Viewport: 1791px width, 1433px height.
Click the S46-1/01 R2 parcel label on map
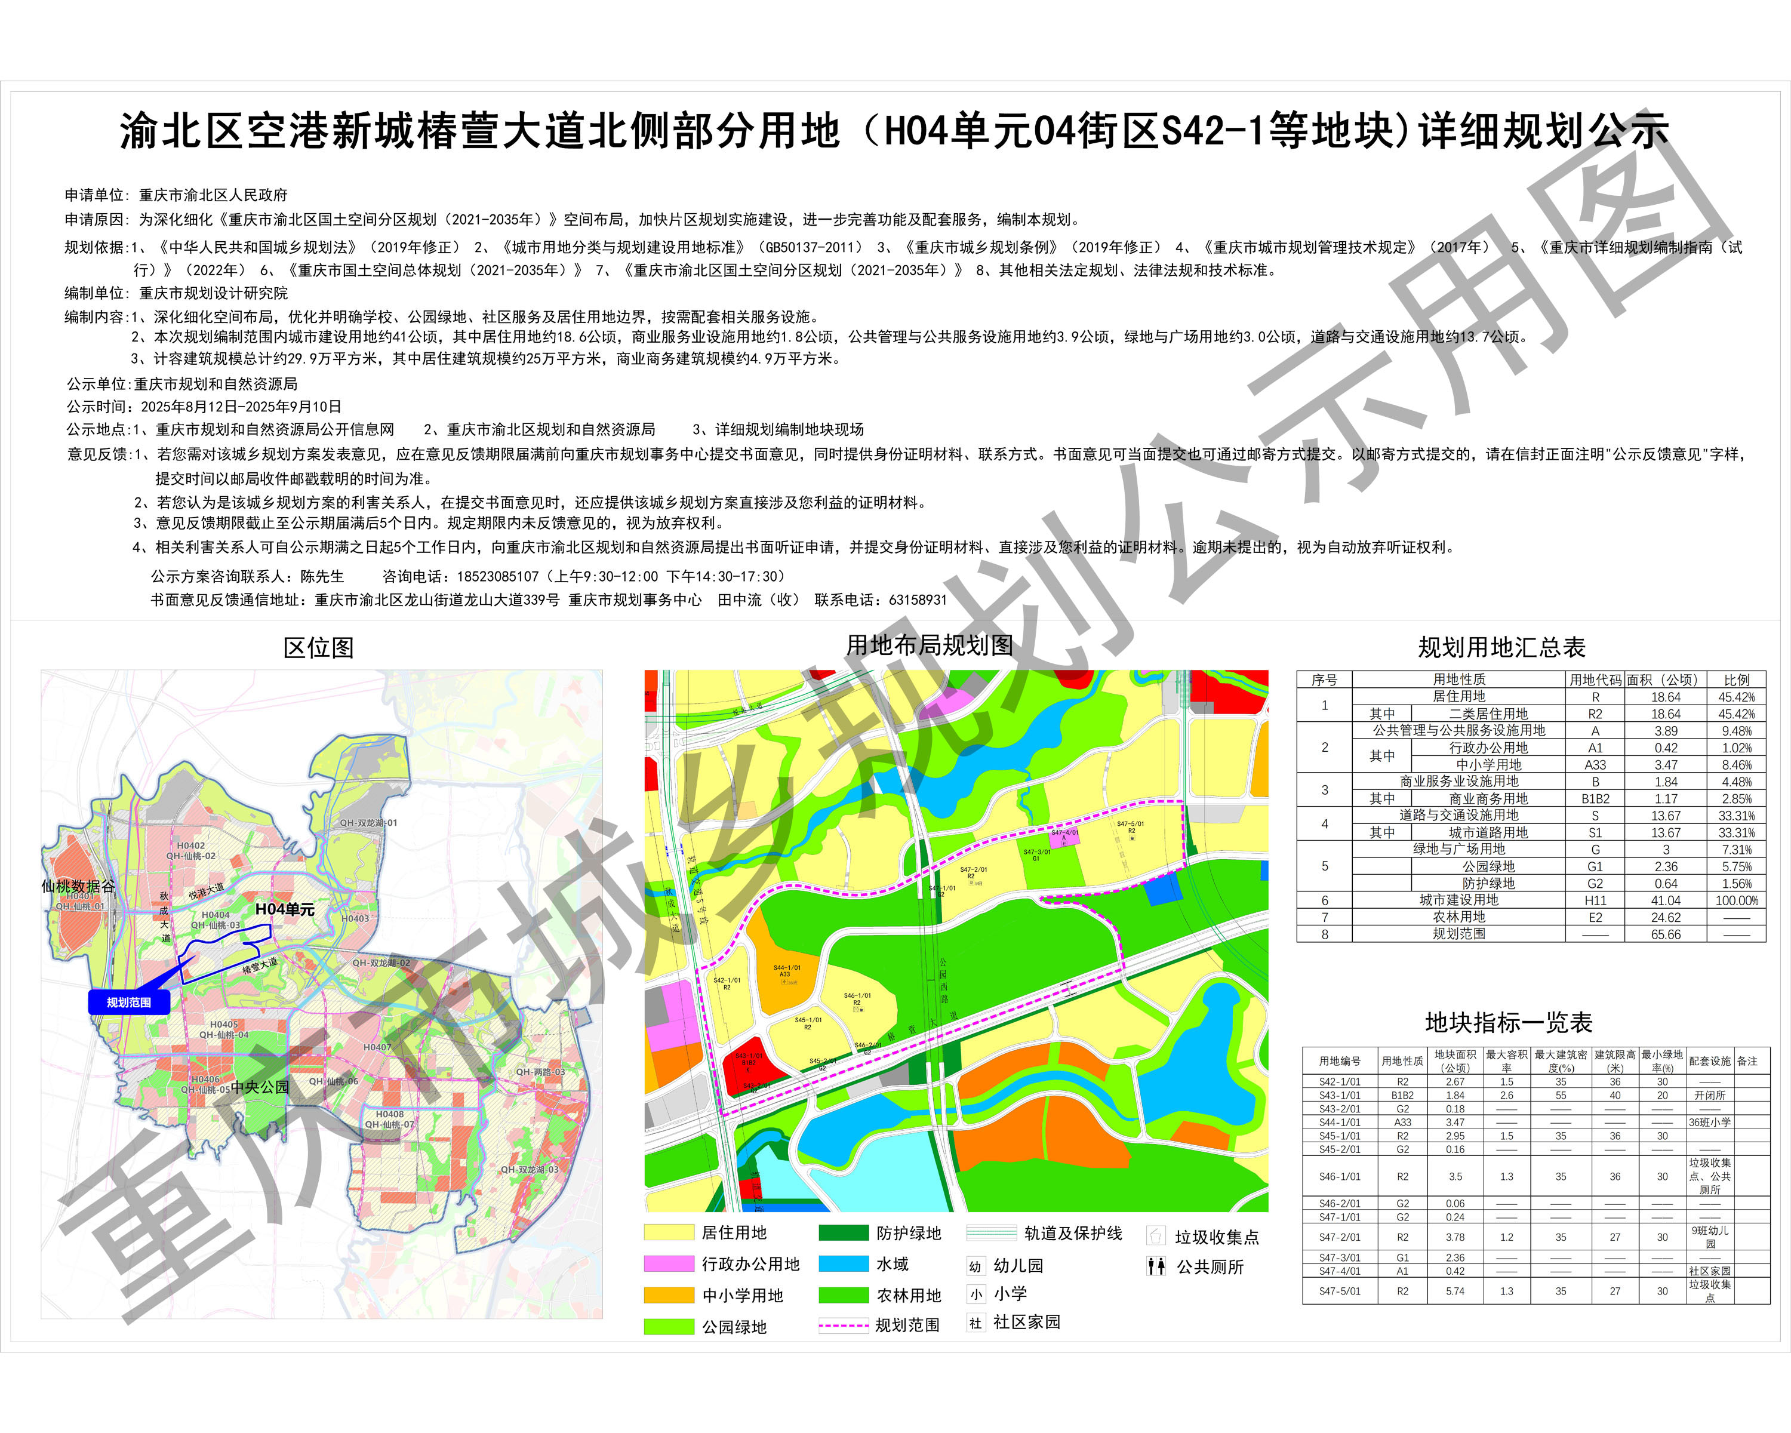857,998
